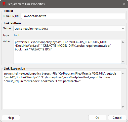Click the down arrow of the Value scrollbar
This screenshot has height=122, width=128.
(123, 62)
